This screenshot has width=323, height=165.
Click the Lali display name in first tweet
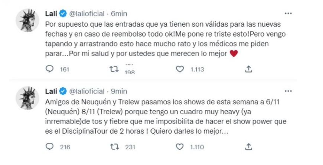point(51,13)
